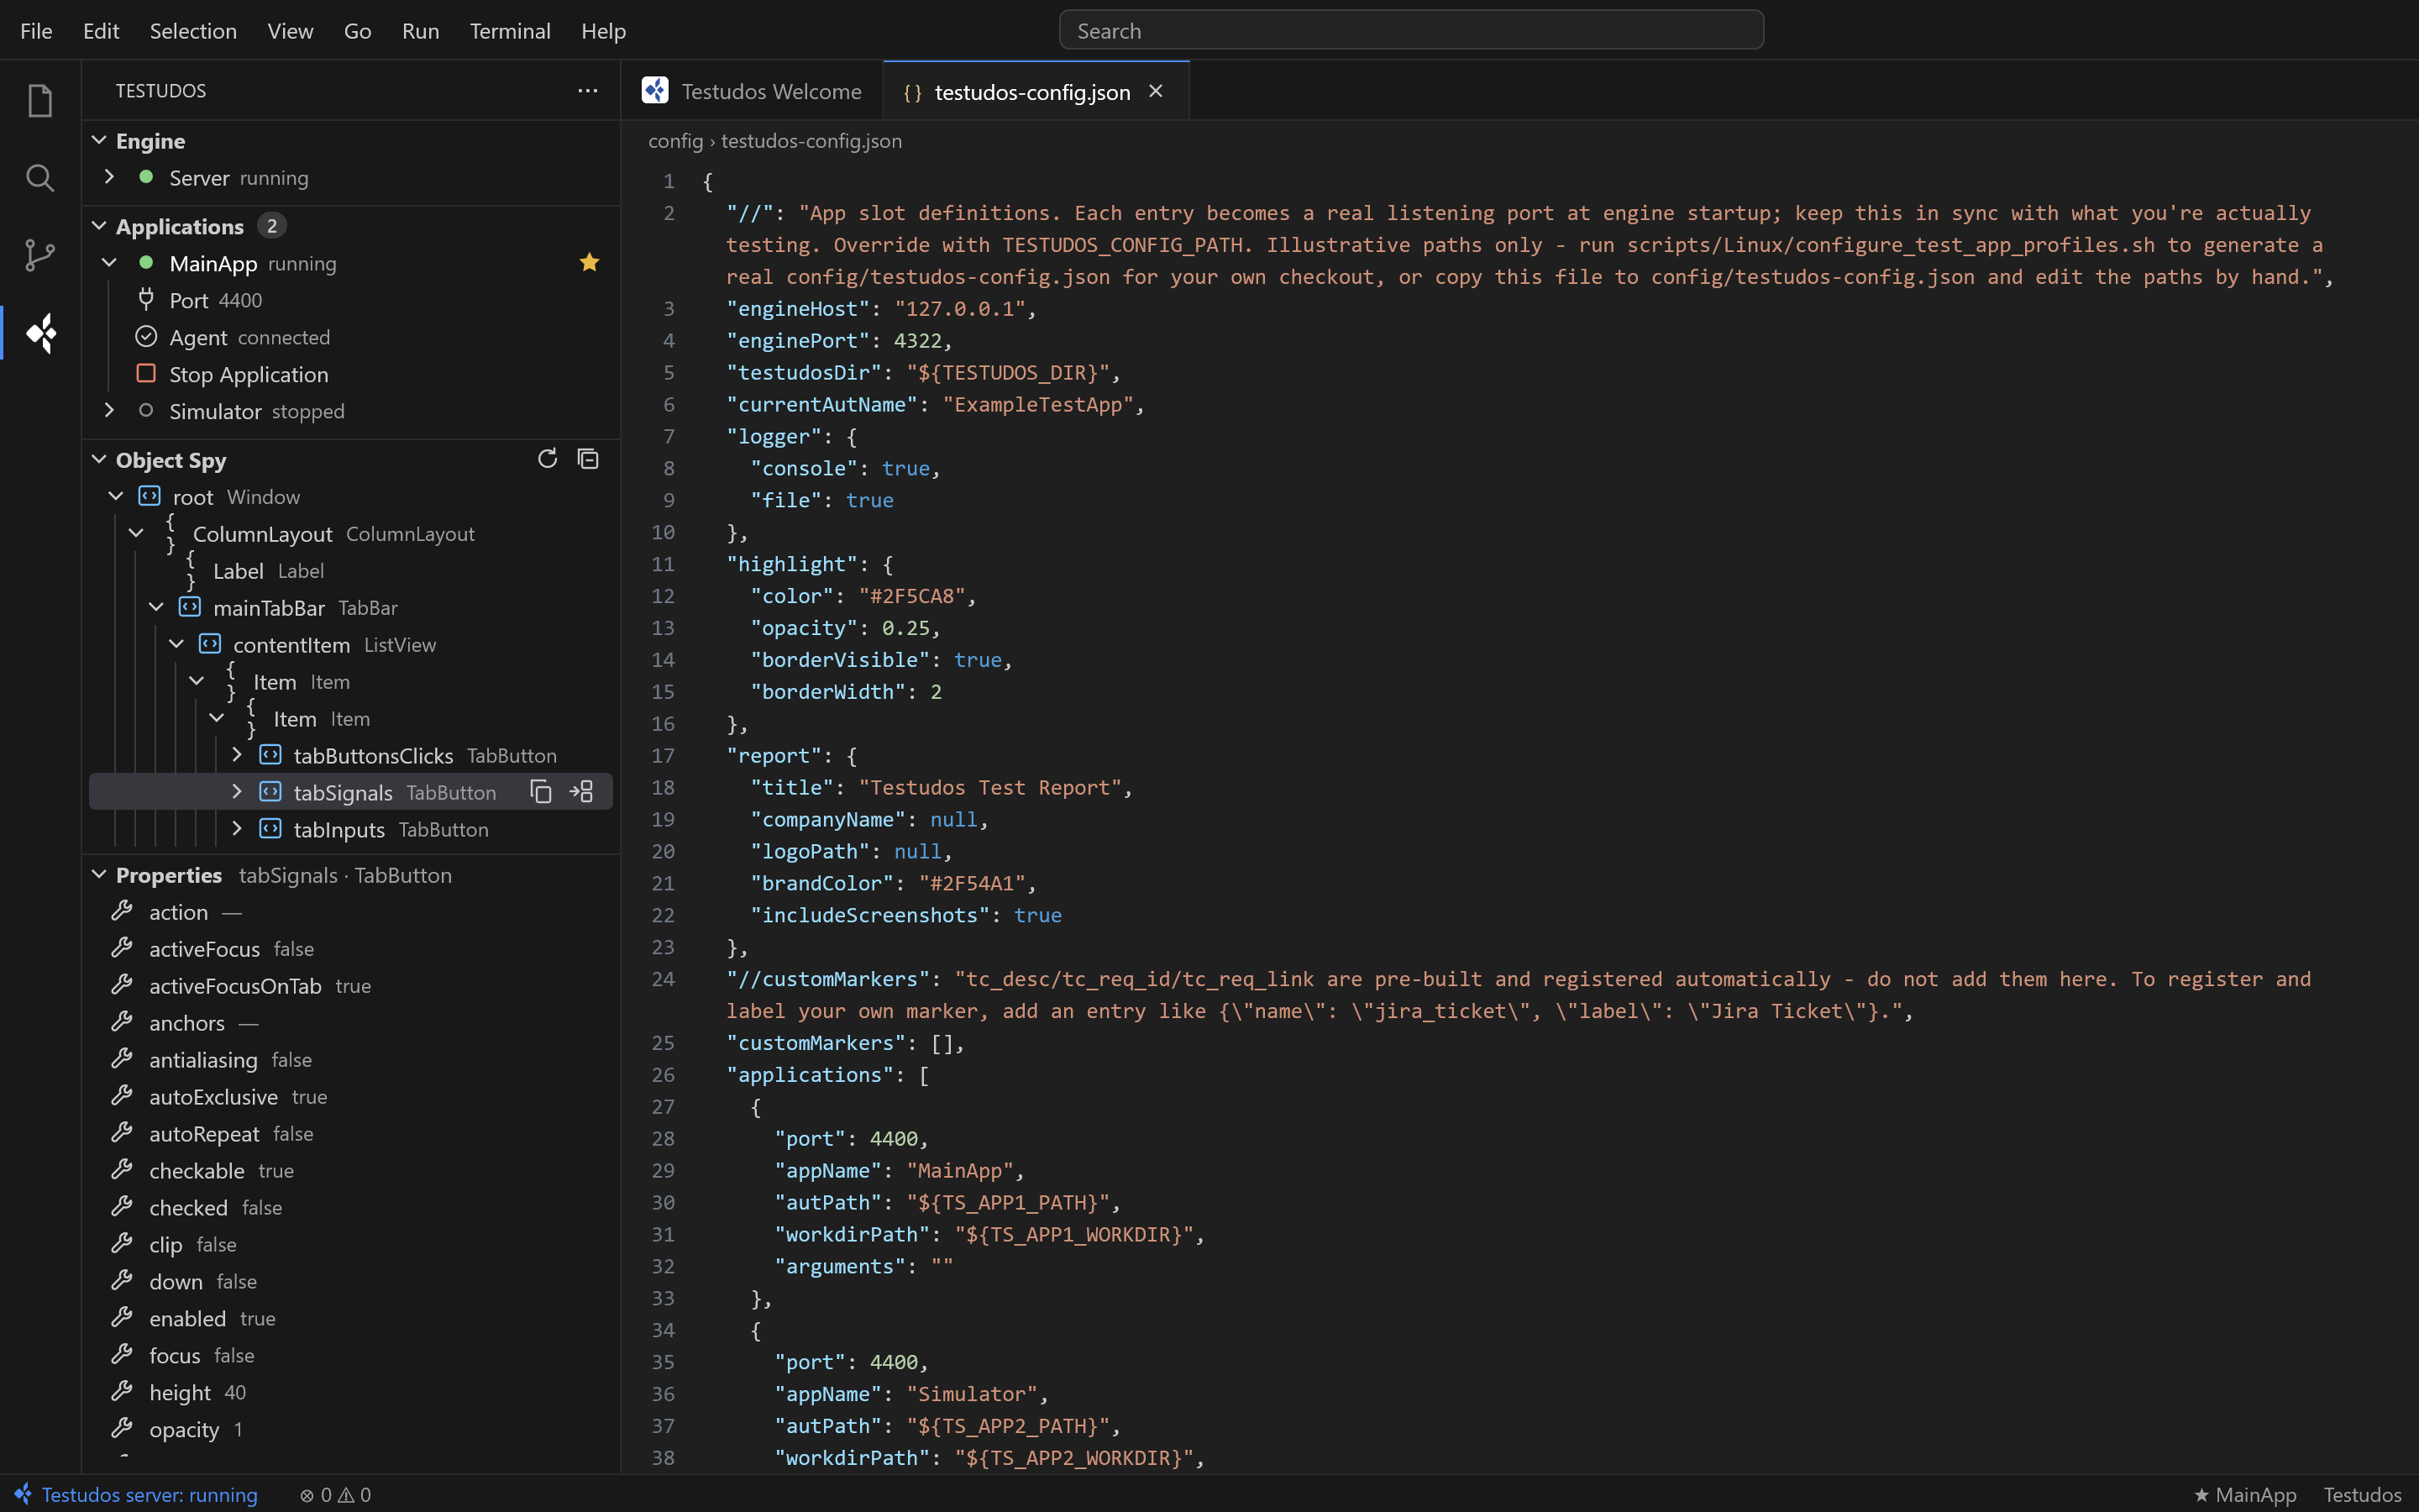Collapse the MainApp application node
2419x1512 pixels.
pyautogui.click(x=109, y=263)
